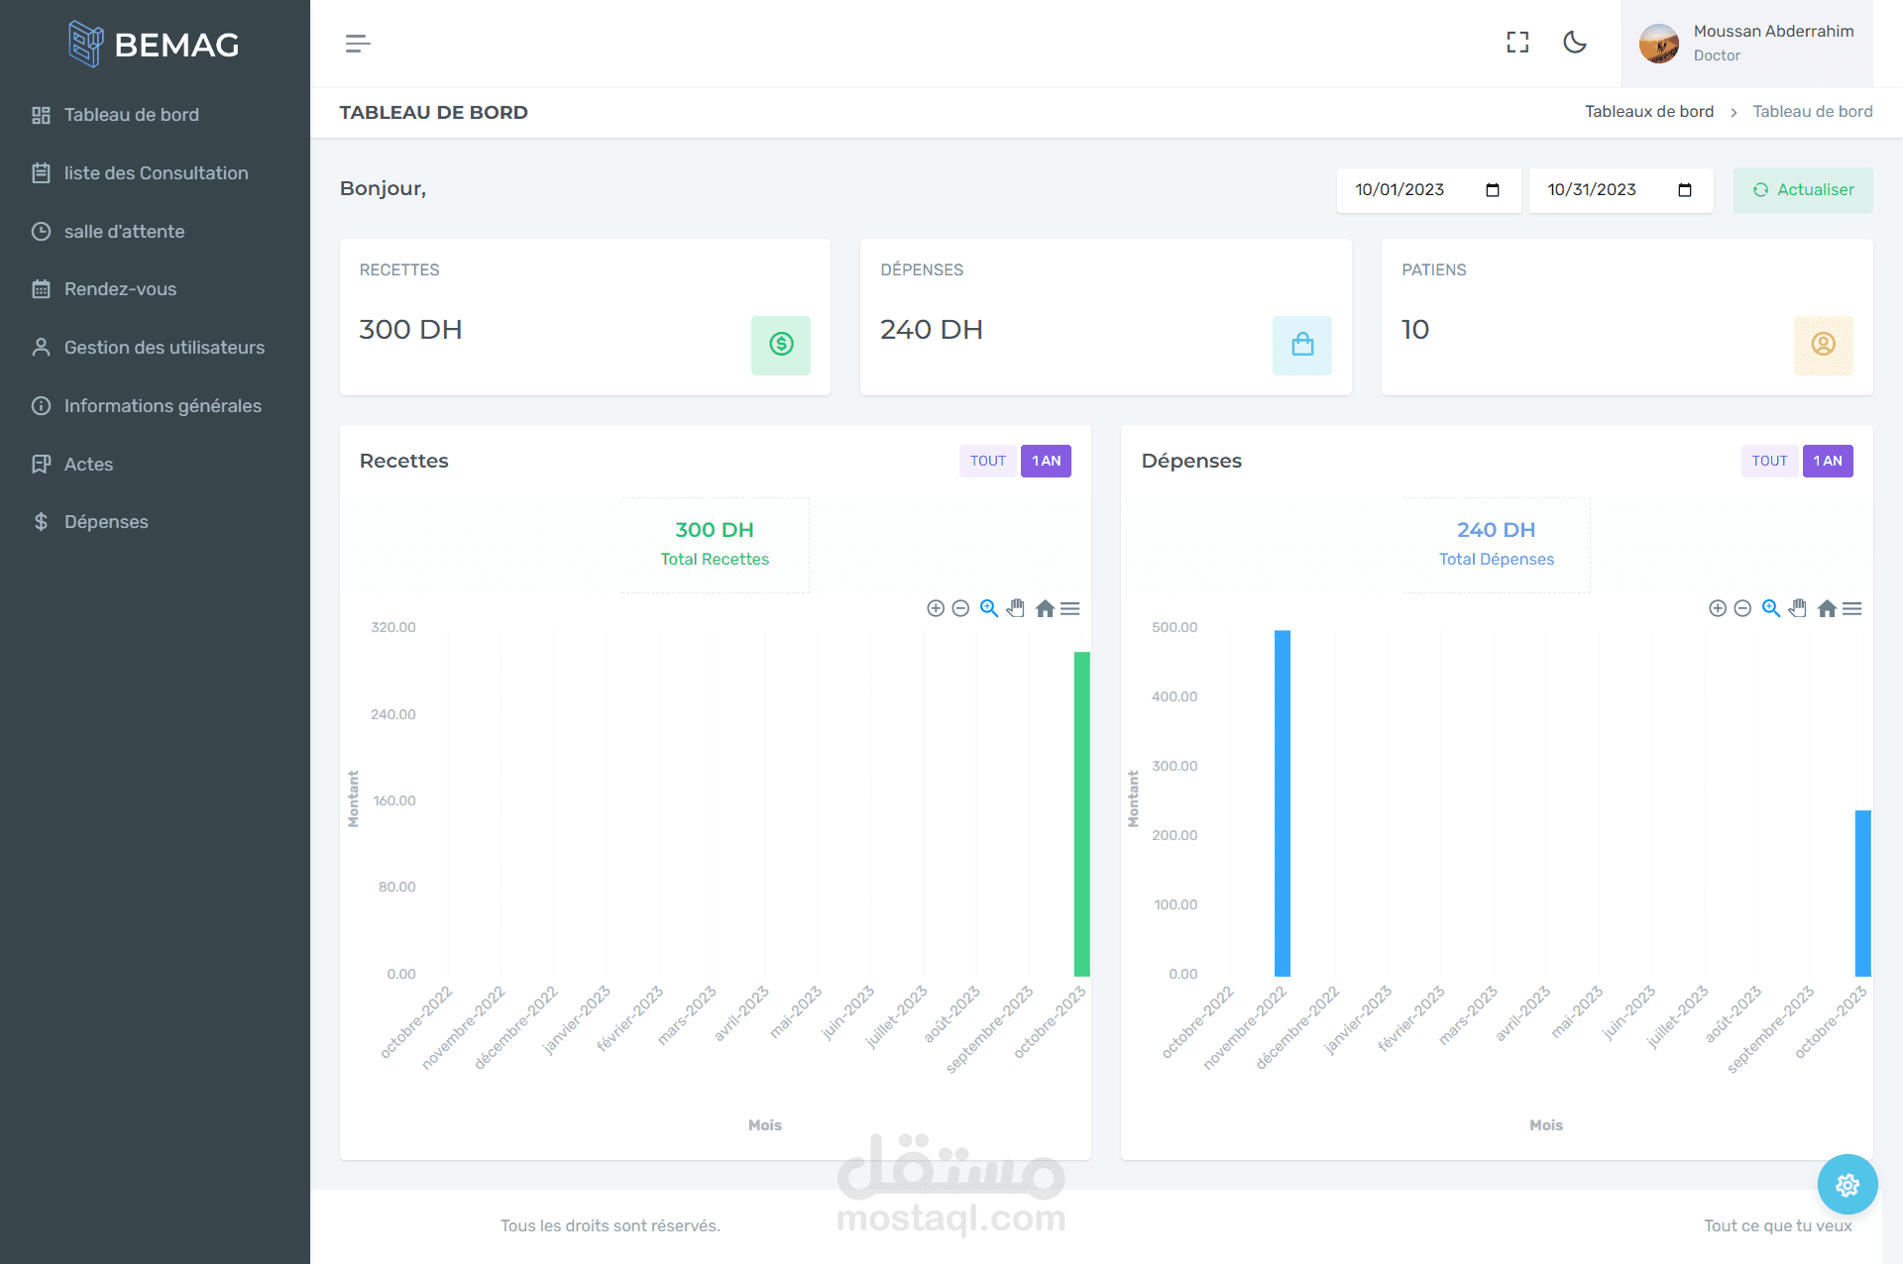Click Tableaux de bord breadcrumb link
The image size is (1903, 1264).
click(1648, 112)
